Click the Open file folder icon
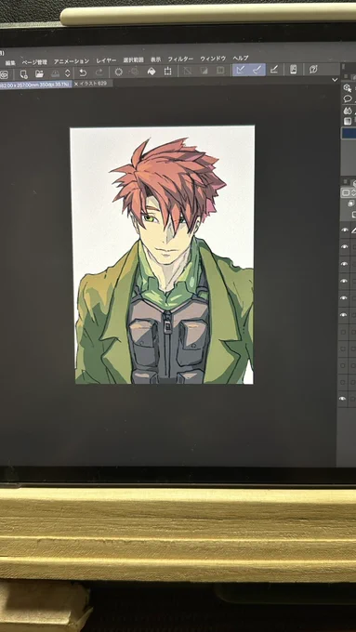Screen dimensions: 356x632 [39, 73]
